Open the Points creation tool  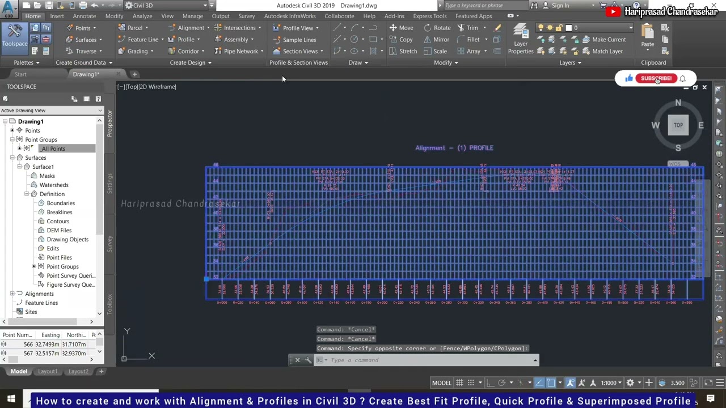pyautogui.click(x=81, y=28)
